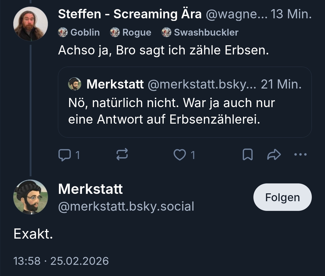The image size is (325, 276).
Task: Follow Merkstatt with the Folgen button
Action: (x=282, y=197)
